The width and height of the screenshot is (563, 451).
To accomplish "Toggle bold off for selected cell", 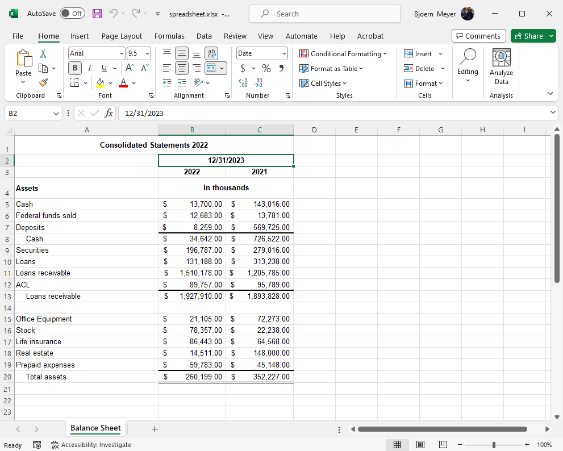I will [x=74, y=68].
